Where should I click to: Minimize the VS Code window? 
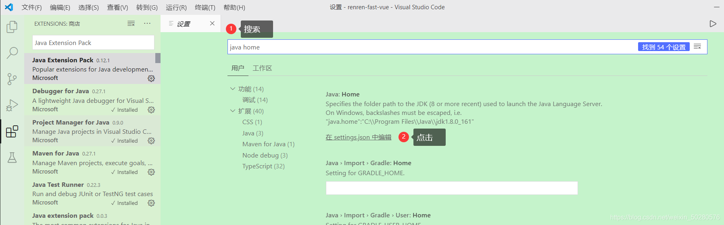click(x=716, y=7)
